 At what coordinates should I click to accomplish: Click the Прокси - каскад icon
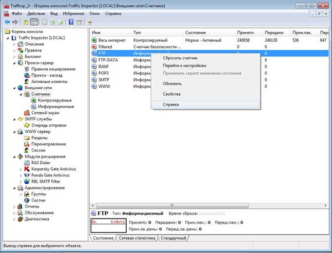tap(27, 75)
